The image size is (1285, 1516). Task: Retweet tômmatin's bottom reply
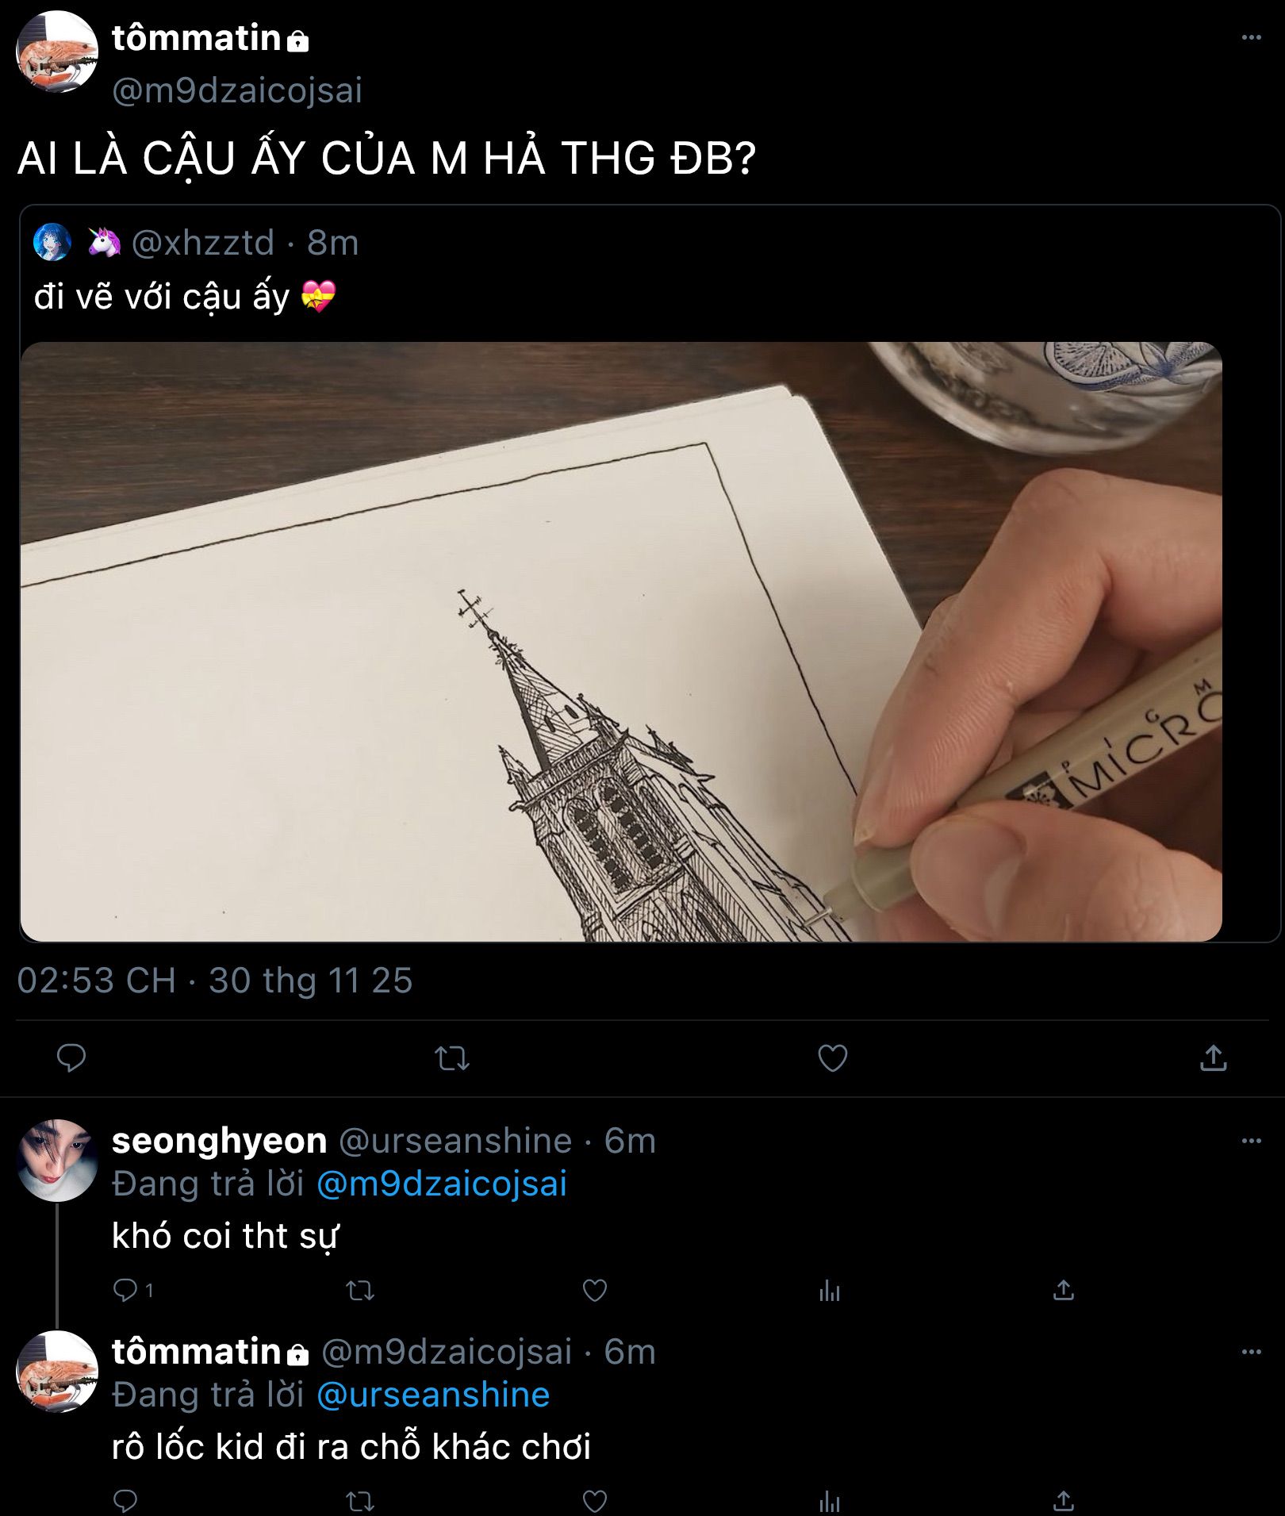(x=360, y=1500)
